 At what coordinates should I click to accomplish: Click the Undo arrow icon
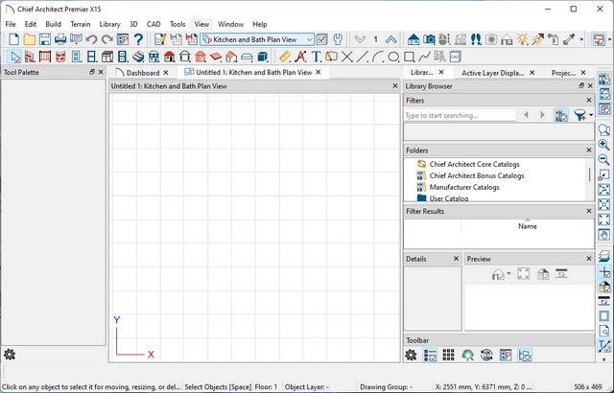coord(91,39)
